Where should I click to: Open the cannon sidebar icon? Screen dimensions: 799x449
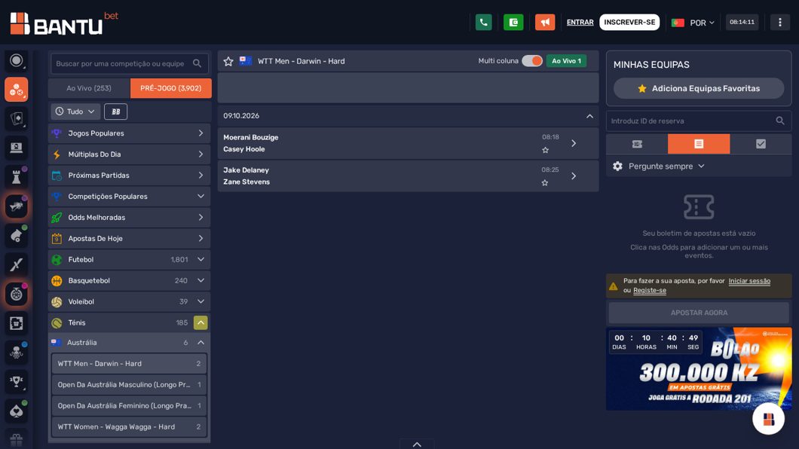point(17,236)
